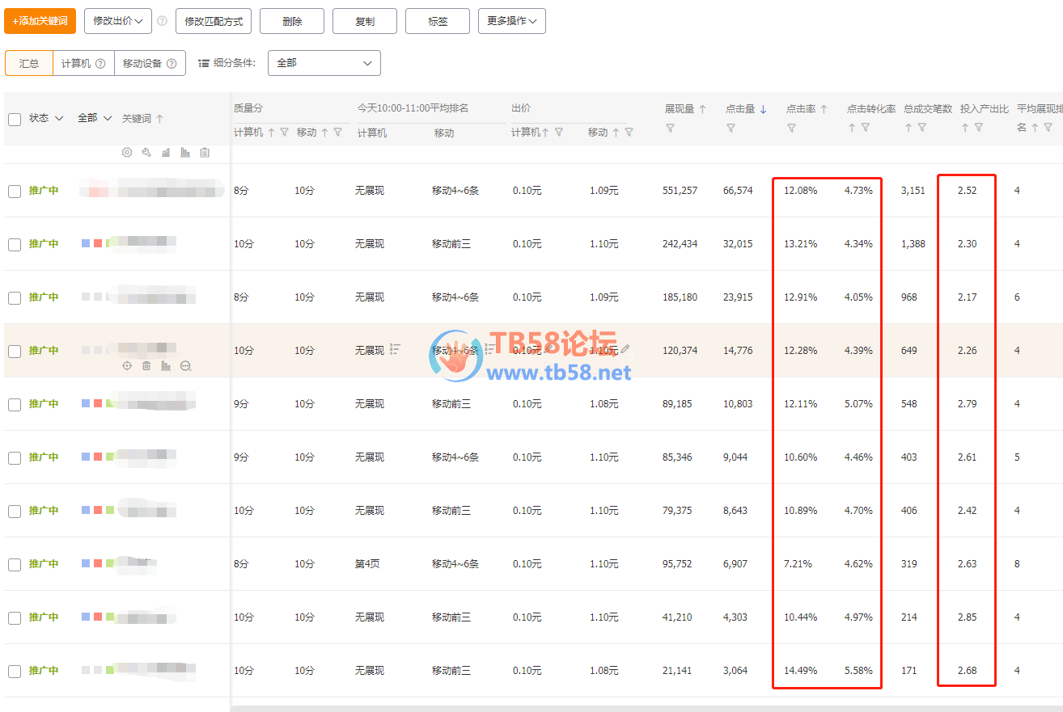Check the row with 185,180 impressions

coord(15,298)
